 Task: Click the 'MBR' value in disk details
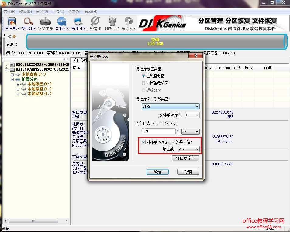point(230,117)
